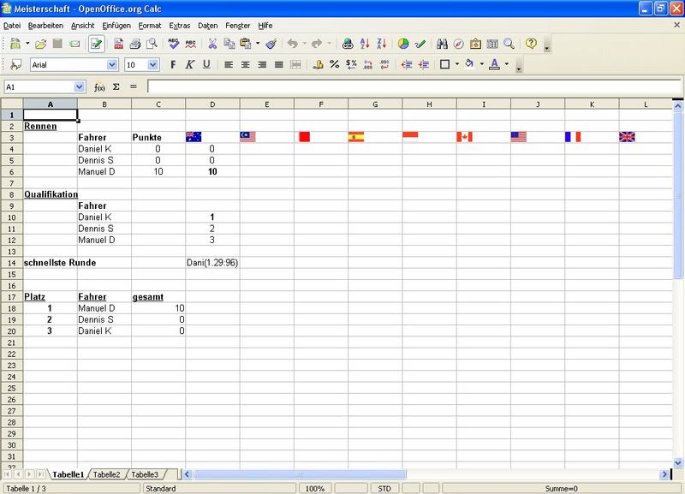Open the Einfügen menu
Screen dimensions: 685x494
point(116,26)
